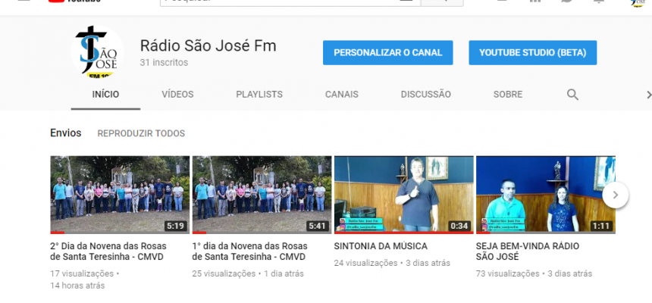Click the '5:41' duration badge
Screen dimensions: 652x303
(x=317, y=226)
